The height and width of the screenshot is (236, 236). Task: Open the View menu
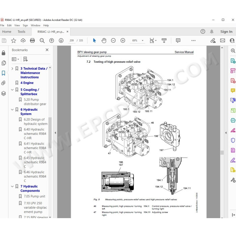tap(17, 25)
